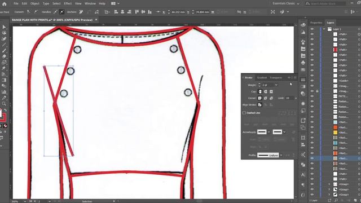Toggle visibility of the yellow rectangle item

312,133
